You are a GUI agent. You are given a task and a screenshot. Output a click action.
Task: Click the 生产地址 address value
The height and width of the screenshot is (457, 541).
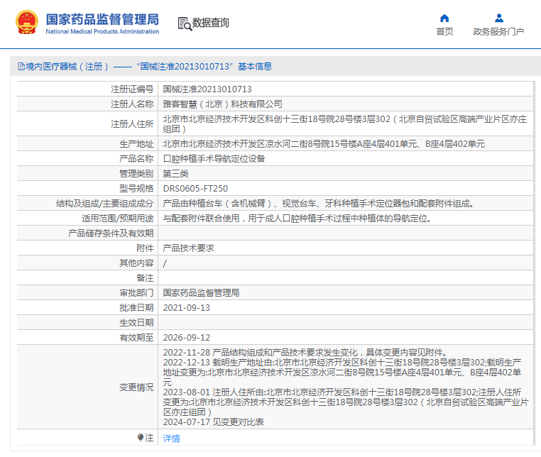point(324,144)
